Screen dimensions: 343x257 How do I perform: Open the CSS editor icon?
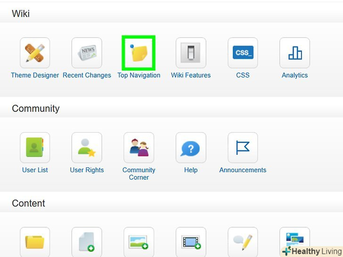tap(243, 53)
